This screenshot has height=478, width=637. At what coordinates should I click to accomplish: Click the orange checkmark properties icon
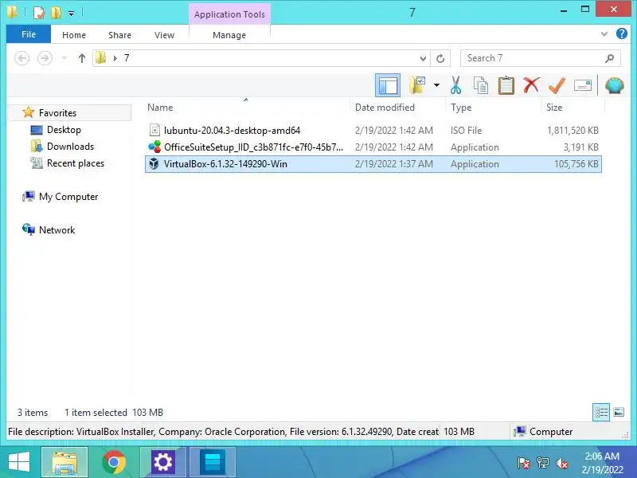tap(557, 85)
